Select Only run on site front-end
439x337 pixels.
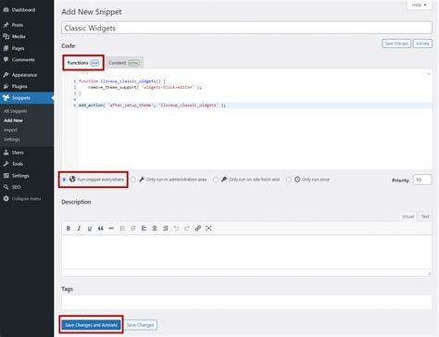pyautogui.click(x=216, y=180)
